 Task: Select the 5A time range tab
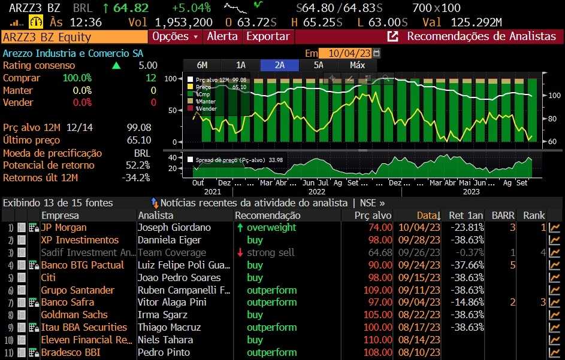(318, 65)
